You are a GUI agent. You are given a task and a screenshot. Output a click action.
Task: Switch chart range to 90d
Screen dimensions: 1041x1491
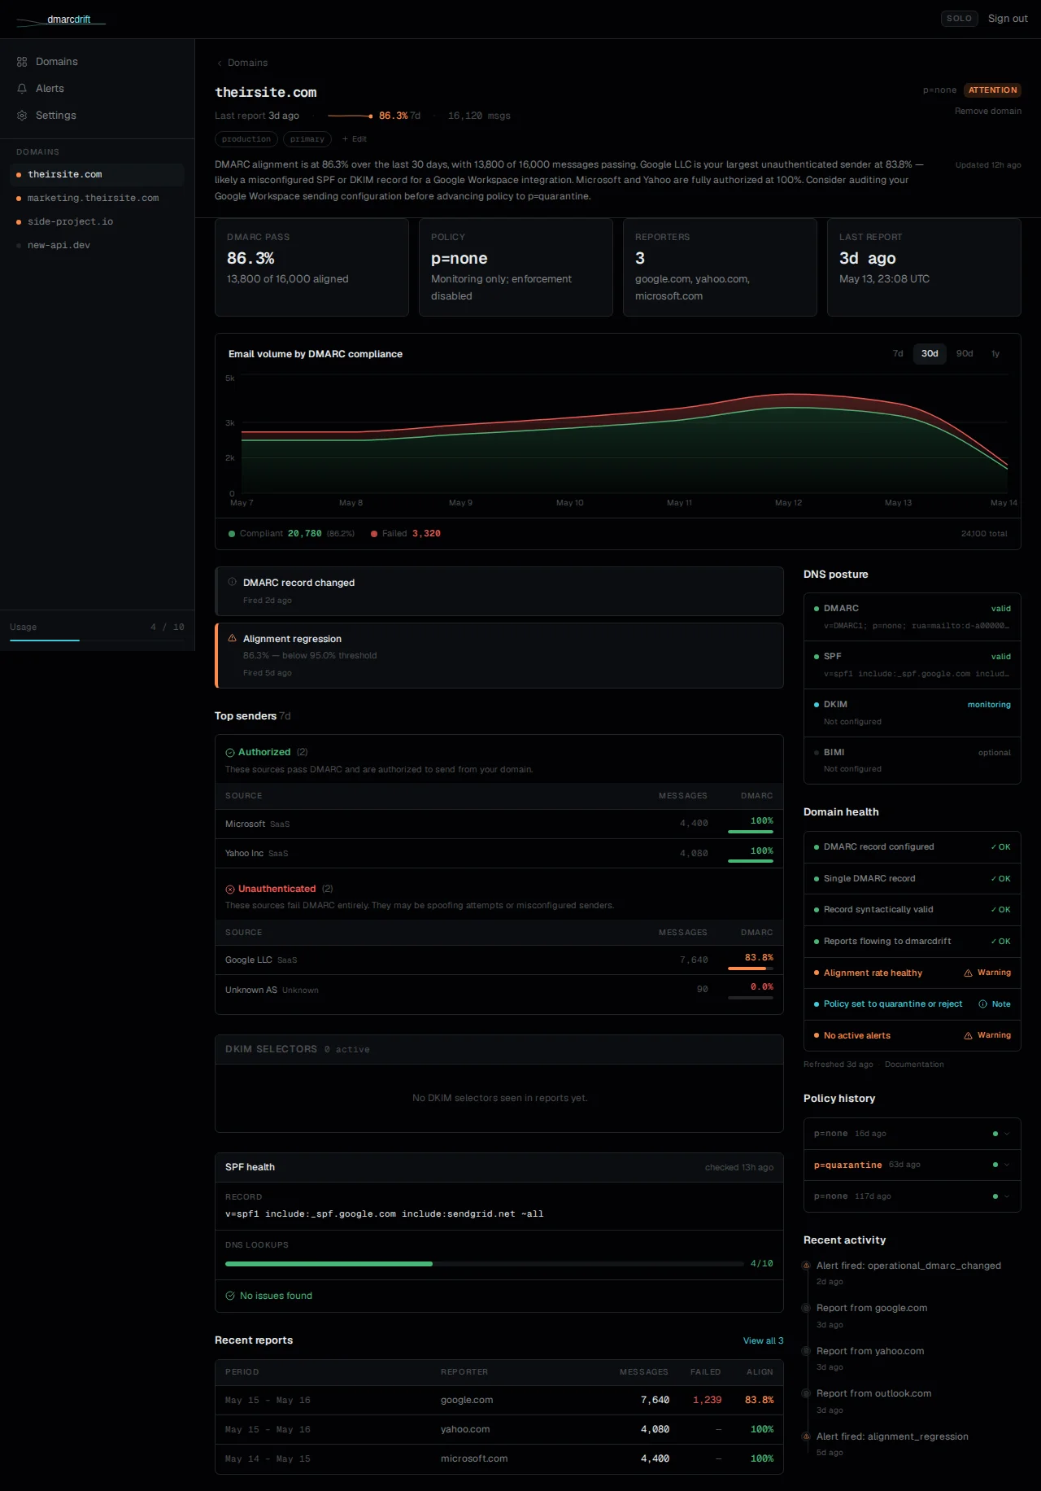tap(965, 354)
